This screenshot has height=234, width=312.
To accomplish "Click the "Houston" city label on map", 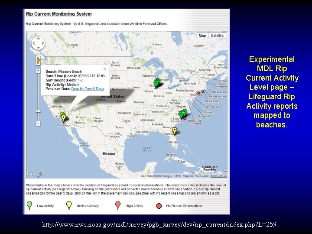I will click(x=131, y=136).
